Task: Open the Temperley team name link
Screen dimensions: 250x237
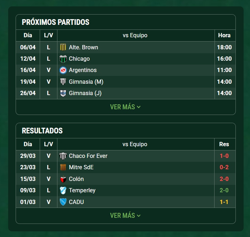Action: click(x=82, y=190)
